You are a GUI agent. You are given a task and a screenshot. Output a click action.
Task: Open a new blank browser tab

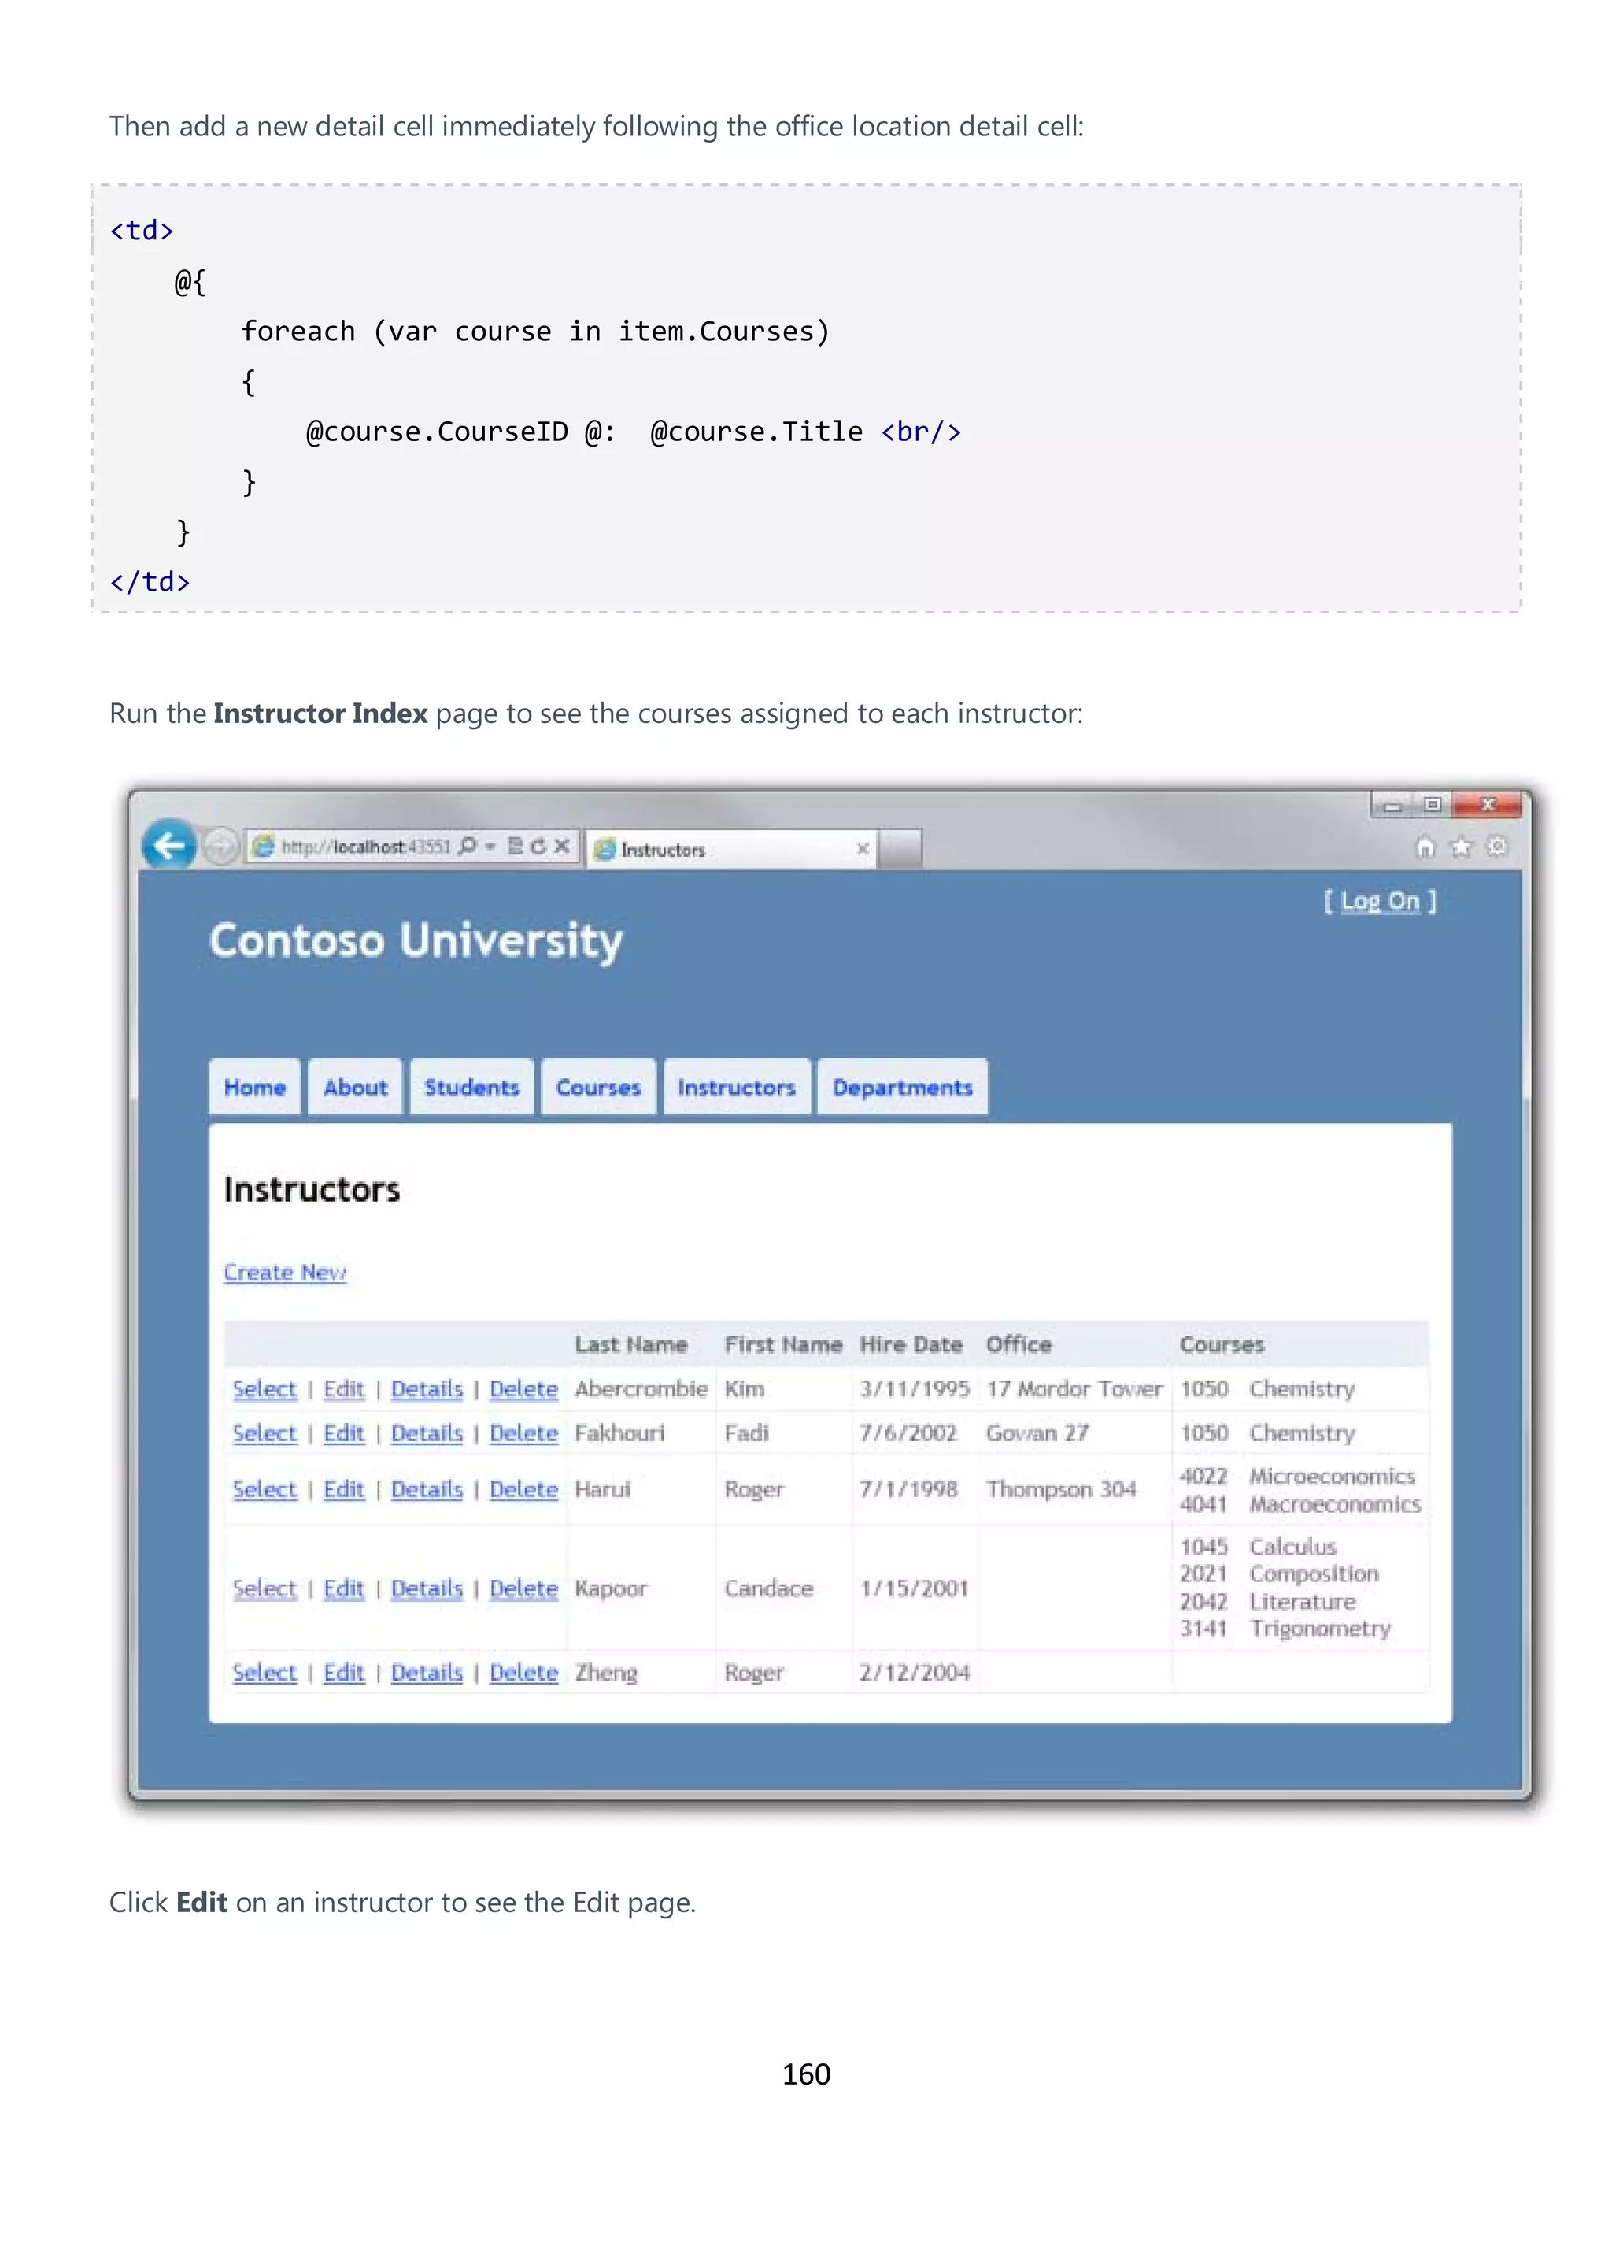pyautogui.click(x=900, y=849)
